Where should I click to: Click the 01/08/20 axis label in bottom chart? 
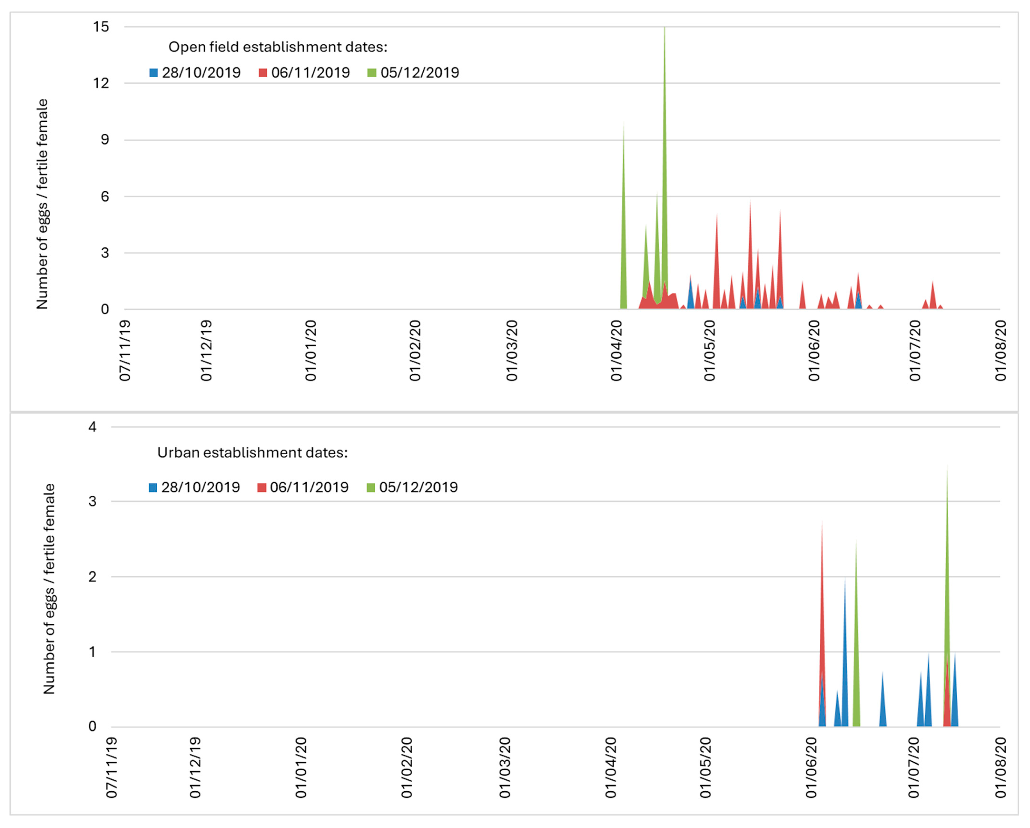coord(1000,767)
